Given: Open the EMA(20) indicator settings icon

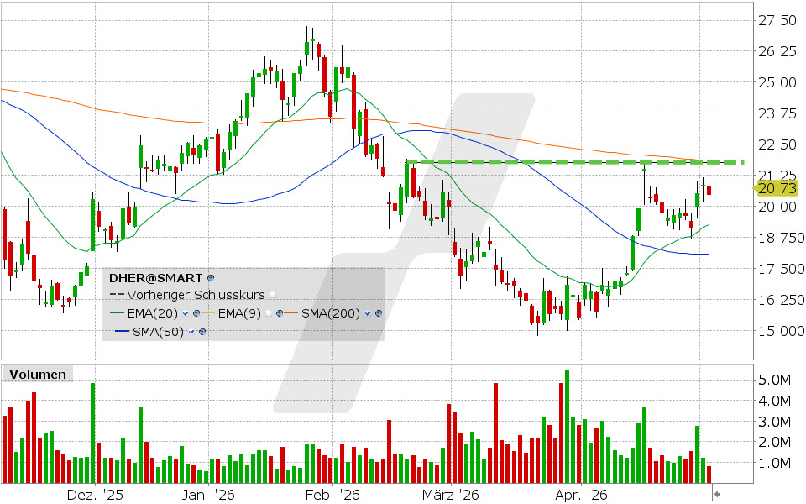Looking at the screenshot, I should point(196,313).
